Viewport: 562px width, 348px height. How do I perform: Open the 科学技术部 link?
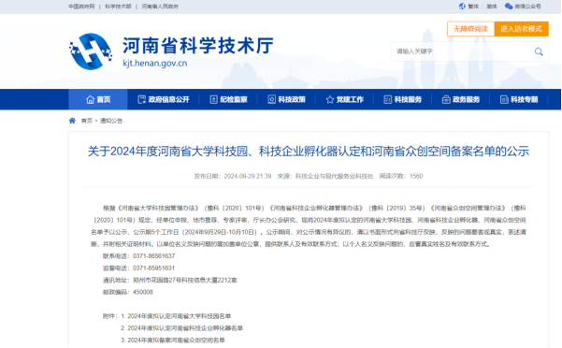pyautogui.click(x=118, y=7)
